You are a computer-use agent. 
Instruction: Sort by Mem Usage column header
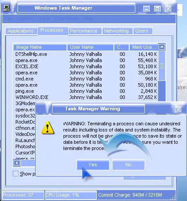(x=144, y=47)
